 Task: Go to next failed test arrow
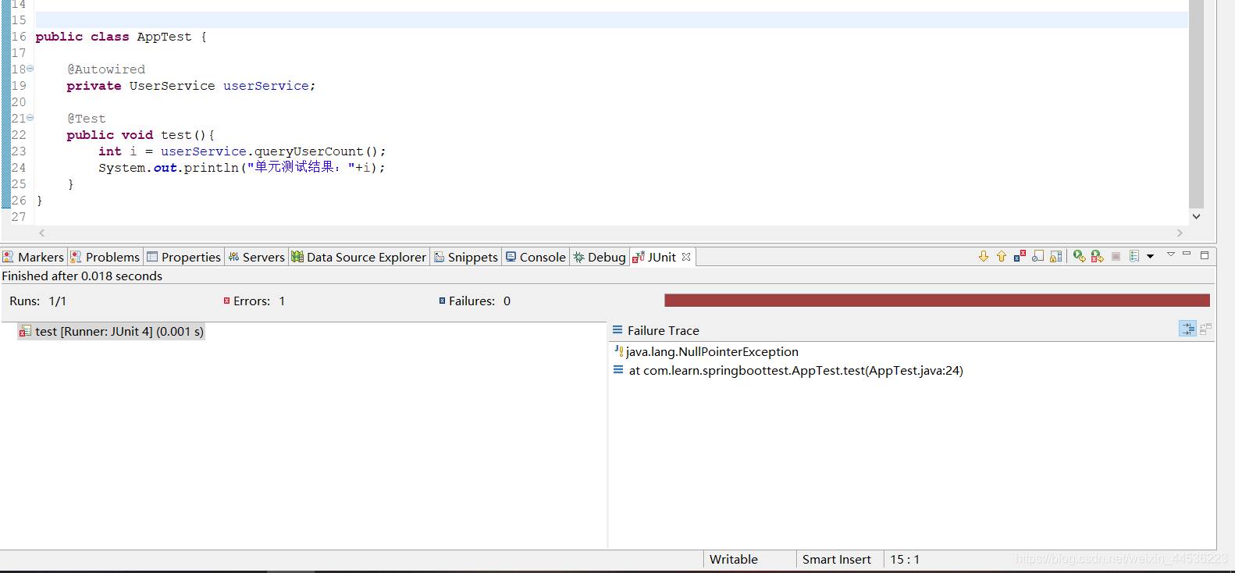[x=984, y=256]
